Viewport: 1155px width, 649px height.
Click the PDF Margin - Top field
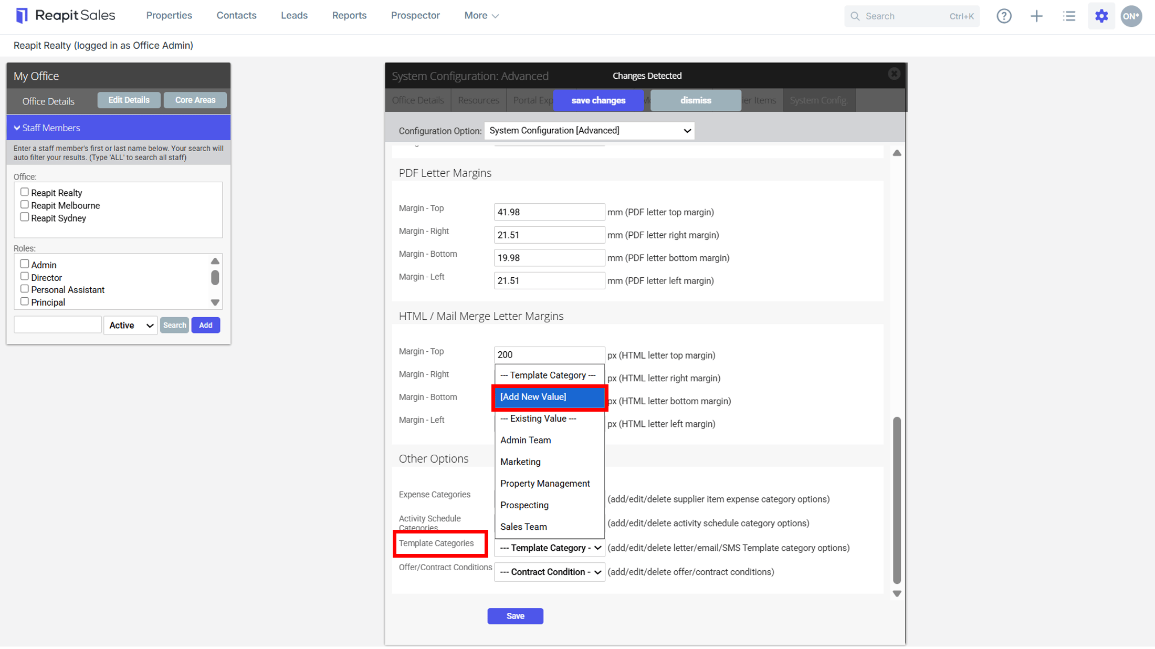(x=549, y=212)
